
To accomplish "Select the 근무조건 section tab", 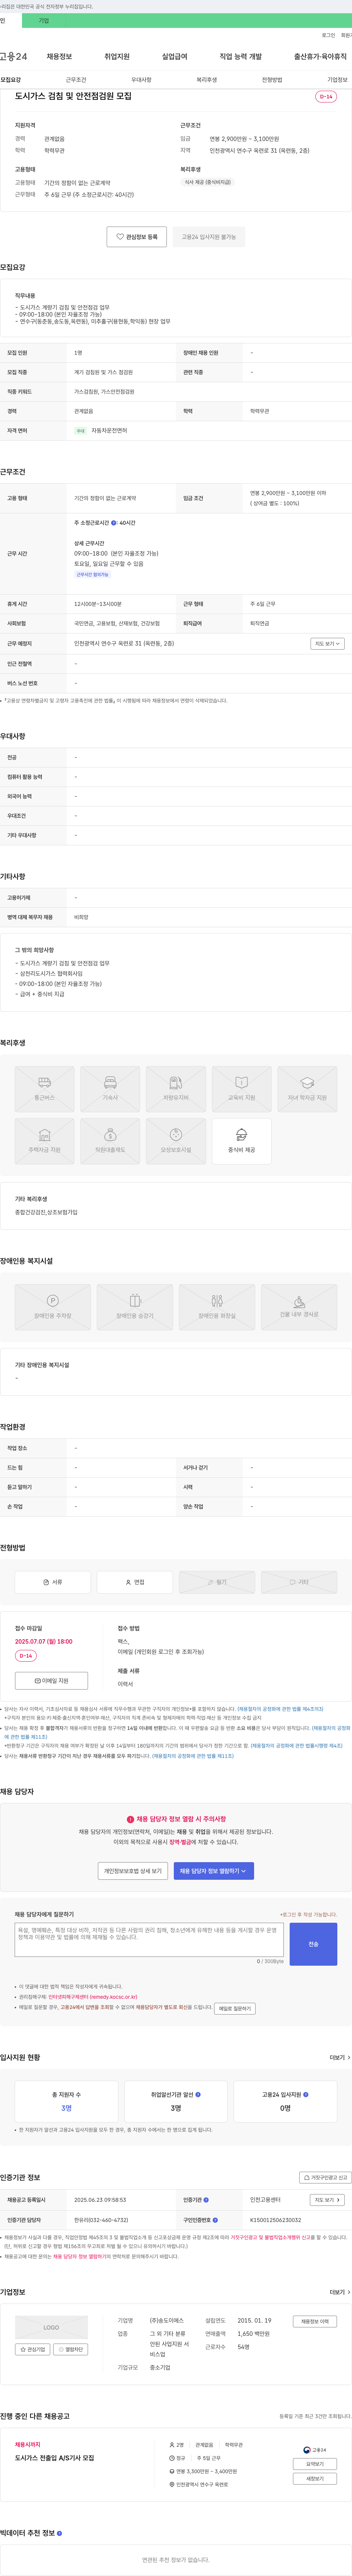I will coord(76,80).
